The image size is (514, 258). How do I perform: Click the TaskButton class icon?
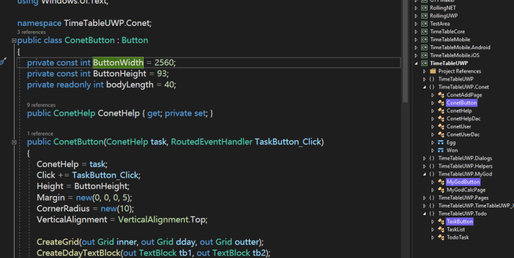[441, 221]
